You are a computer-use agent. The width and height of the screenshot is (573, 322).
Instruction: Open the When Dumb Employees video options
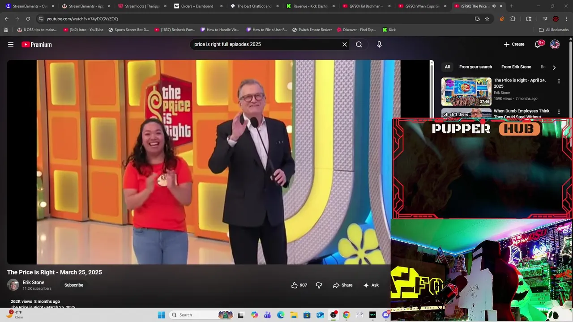coord(559,112)
